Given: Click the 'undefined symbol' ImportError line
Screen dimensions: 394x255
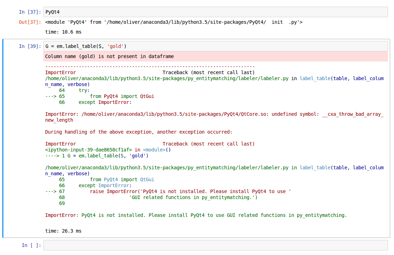Looking at the screenshot, I should click(x=214, y=114).
